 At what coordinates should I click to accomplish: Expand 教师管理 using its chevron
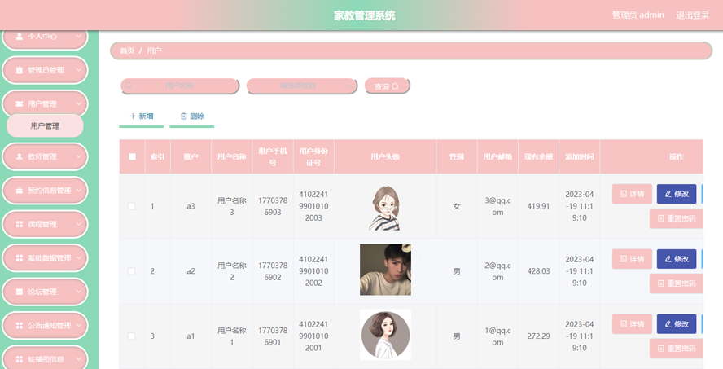[78, 156]
